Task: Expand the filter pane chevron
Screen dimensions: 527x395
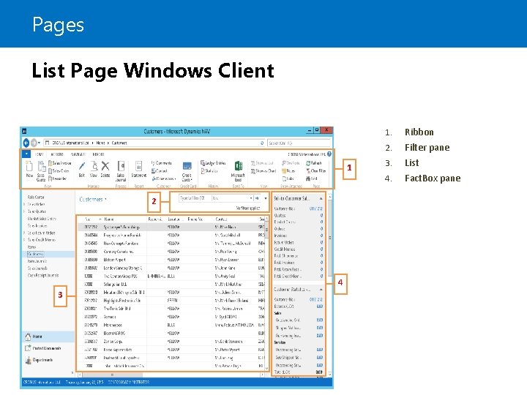Action: coord(266,198)
